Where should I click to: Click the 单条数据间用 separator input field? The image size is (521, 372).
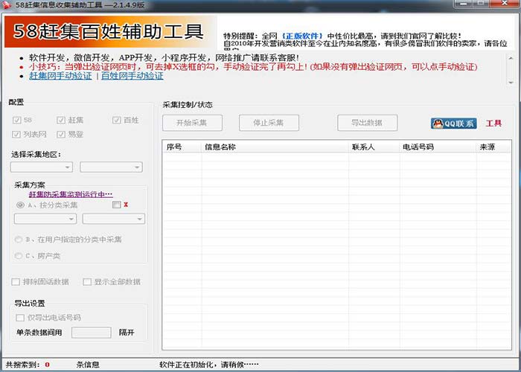(x=92, y=333)
